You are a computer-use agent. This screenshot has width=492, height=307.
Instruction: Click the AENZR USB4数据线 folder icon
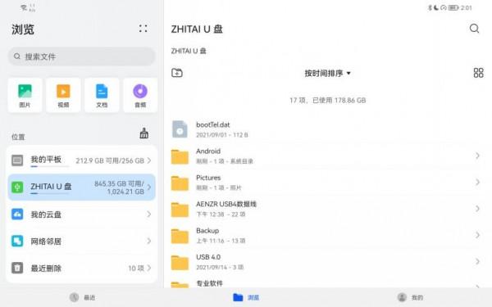[180, 210]
